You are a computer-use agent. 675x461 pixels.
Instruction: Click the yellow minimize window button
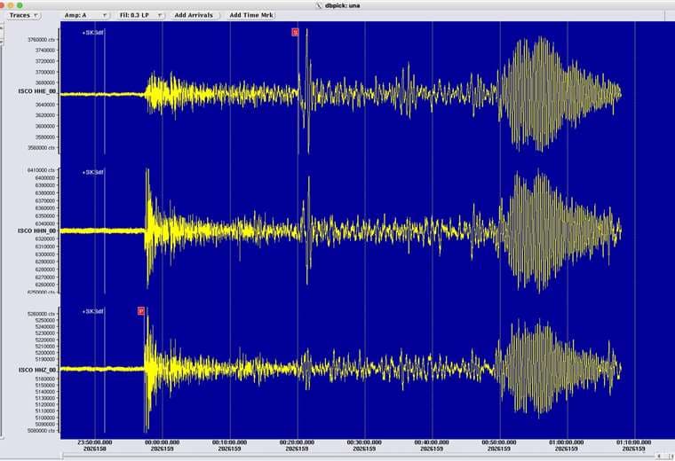[x=11, y=5]
